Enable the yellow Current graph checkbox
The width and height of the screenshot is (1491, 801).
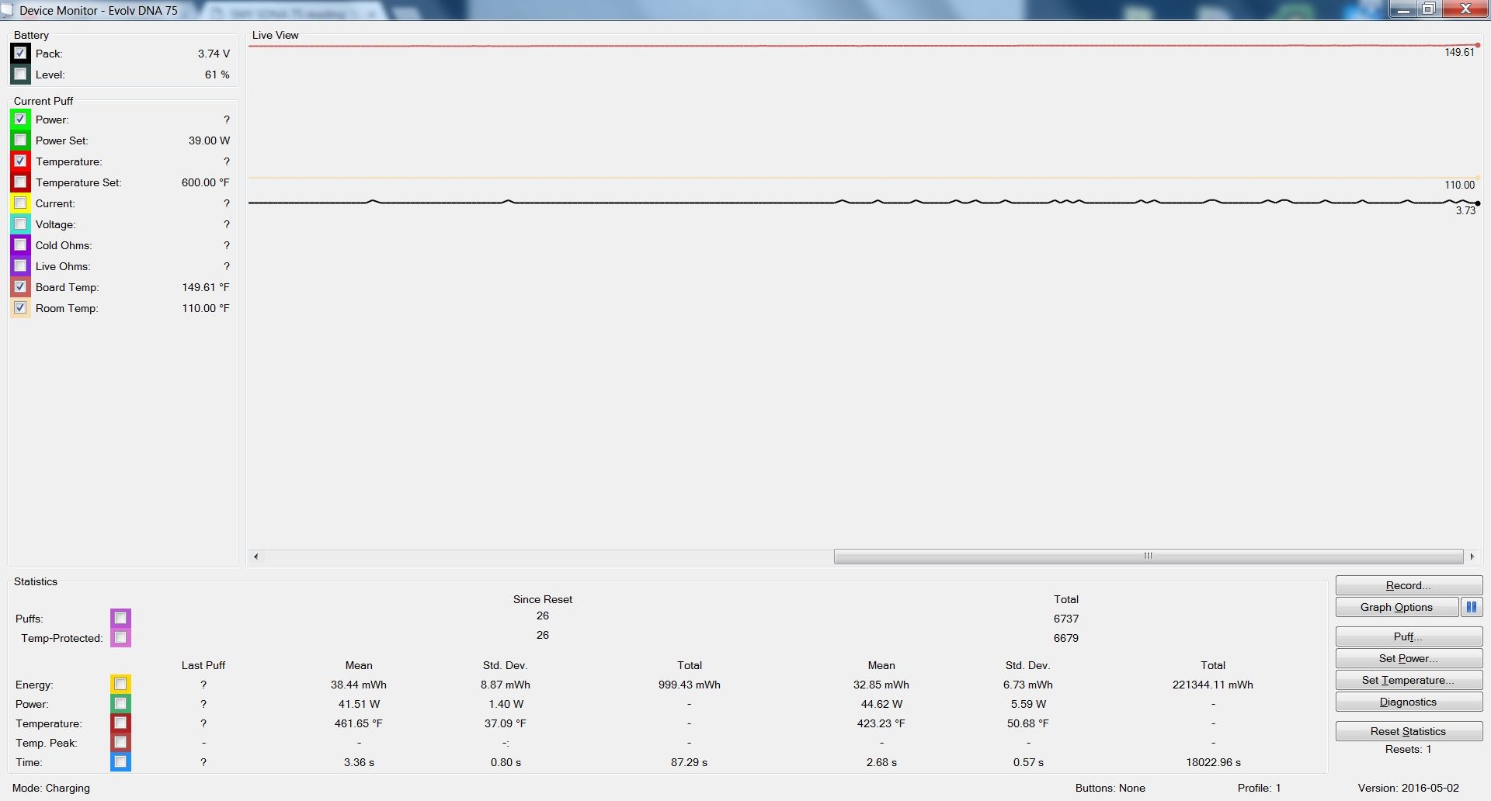click(x=21, y=203)
